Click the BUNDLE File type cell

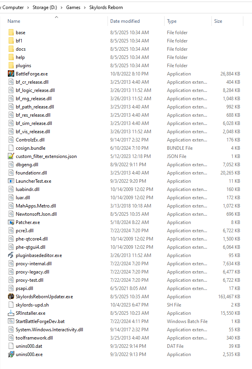(x=180, y=148)
